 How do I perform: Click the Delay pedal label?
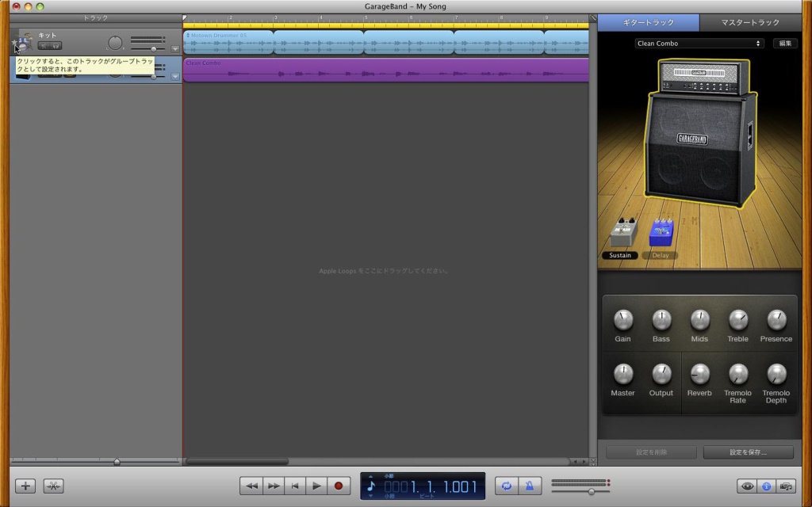click(x=661, y=256)
